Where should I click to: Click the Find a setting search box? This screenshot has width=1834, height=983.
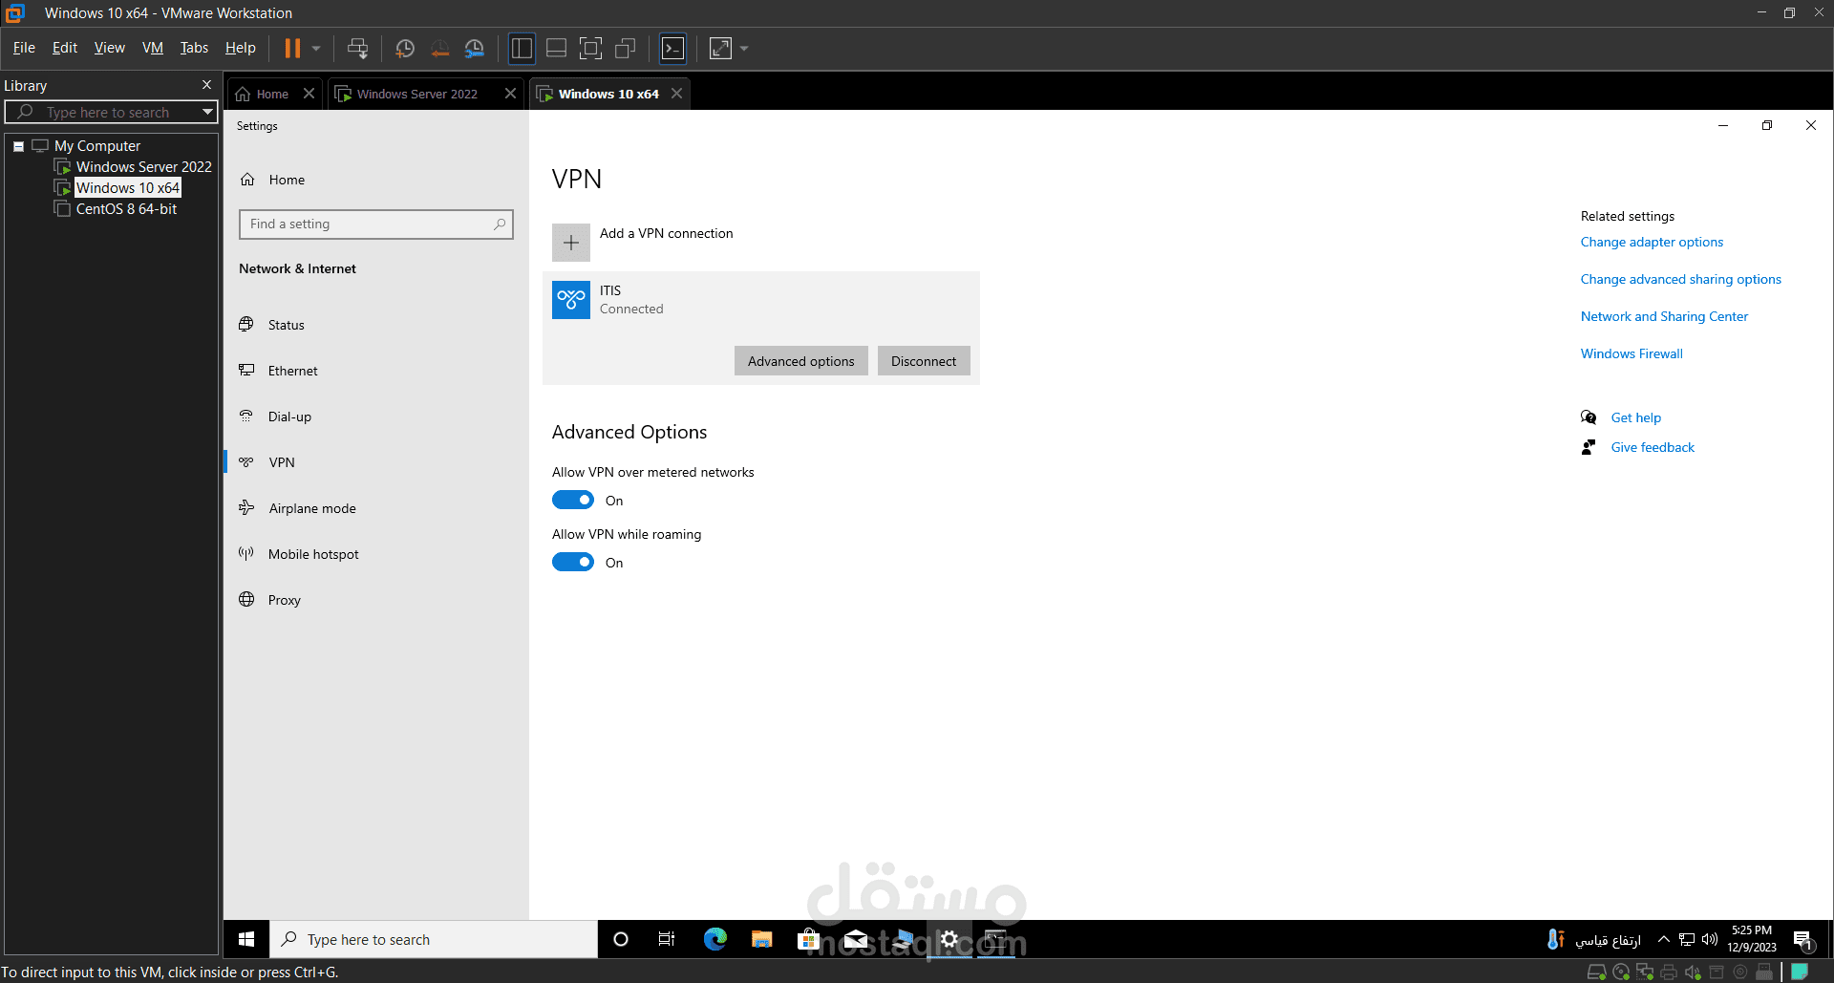(x=376, y=224)
